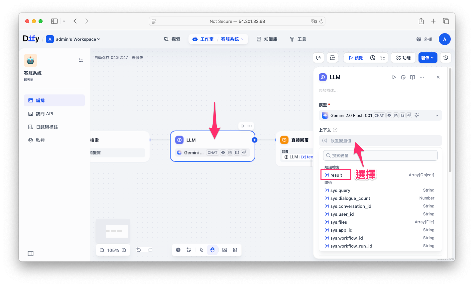Screen dimensions: 474x286
Task: Click the add node plus toolbar icon
Action: (x=178, y=250)
